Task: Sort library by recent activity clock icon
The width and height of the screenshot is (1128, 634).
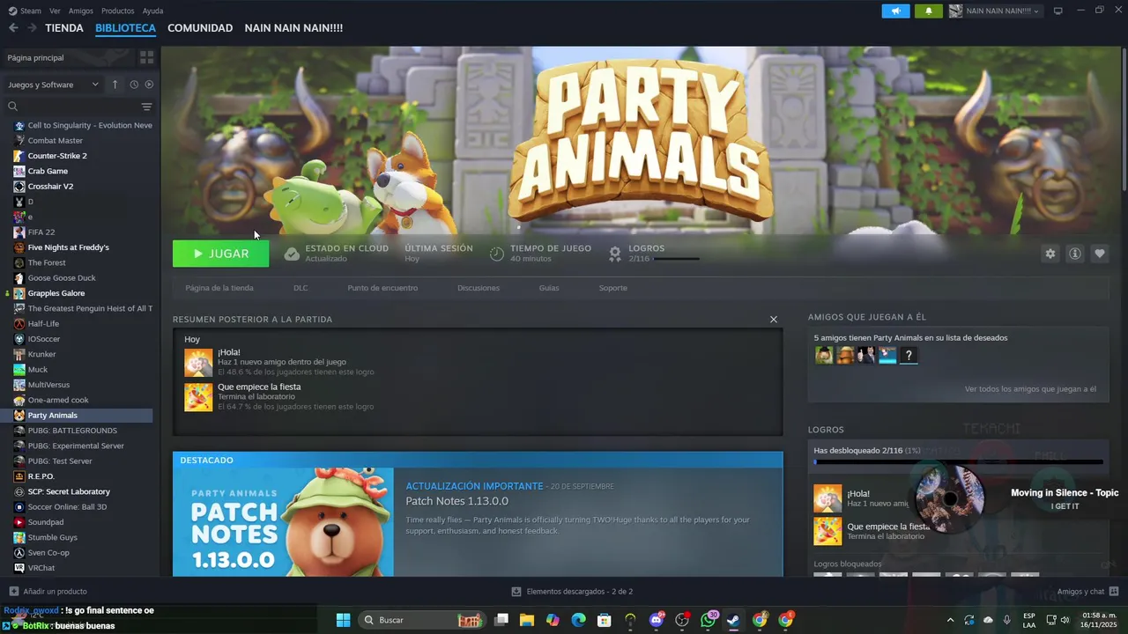Action: pyautogui.click(x=134, y=85)
